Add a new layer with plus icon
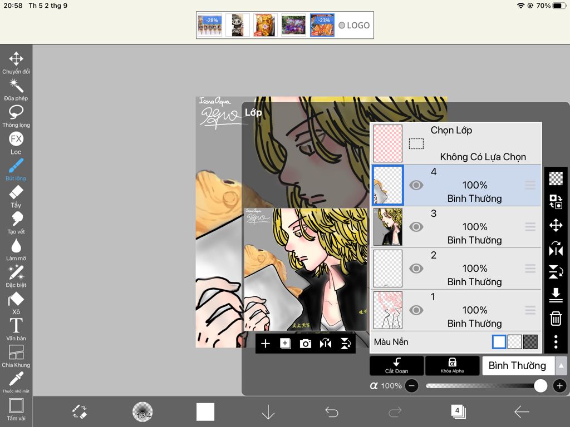The width and height of the screenshot is (570, 427). coord(266,344)
